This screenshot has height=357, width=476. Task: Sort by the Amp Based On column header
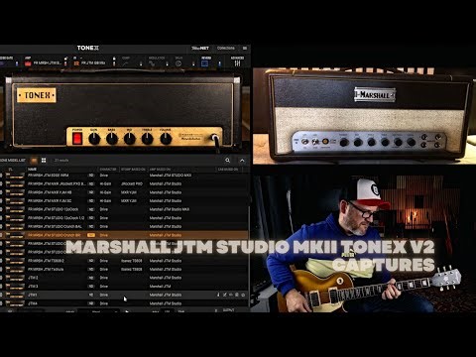(x=160, y=170)
